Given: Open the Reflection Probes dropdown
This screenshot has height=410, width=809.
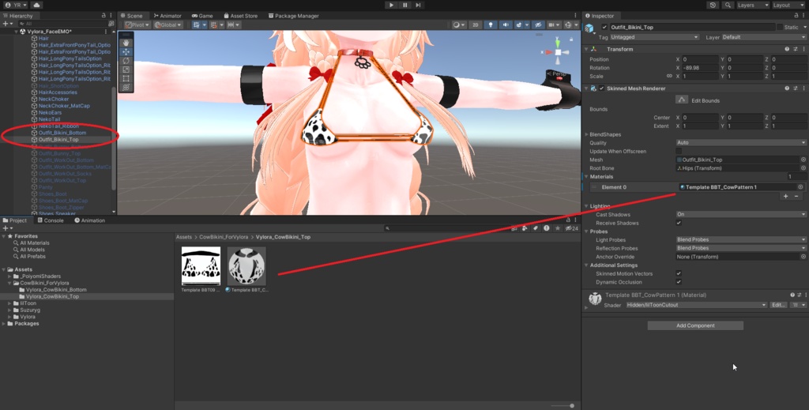Looking at the screenshot, I should (741, 248).
